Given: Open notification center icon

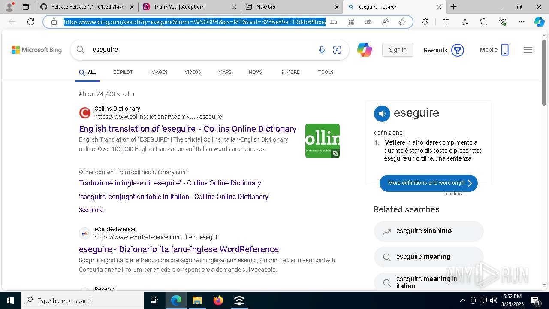Looking at the screenshot, I should click(x=535, y=300).
